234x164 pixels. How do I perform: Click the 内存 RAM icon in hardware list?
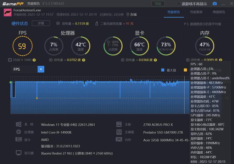[x=119, y=140]
